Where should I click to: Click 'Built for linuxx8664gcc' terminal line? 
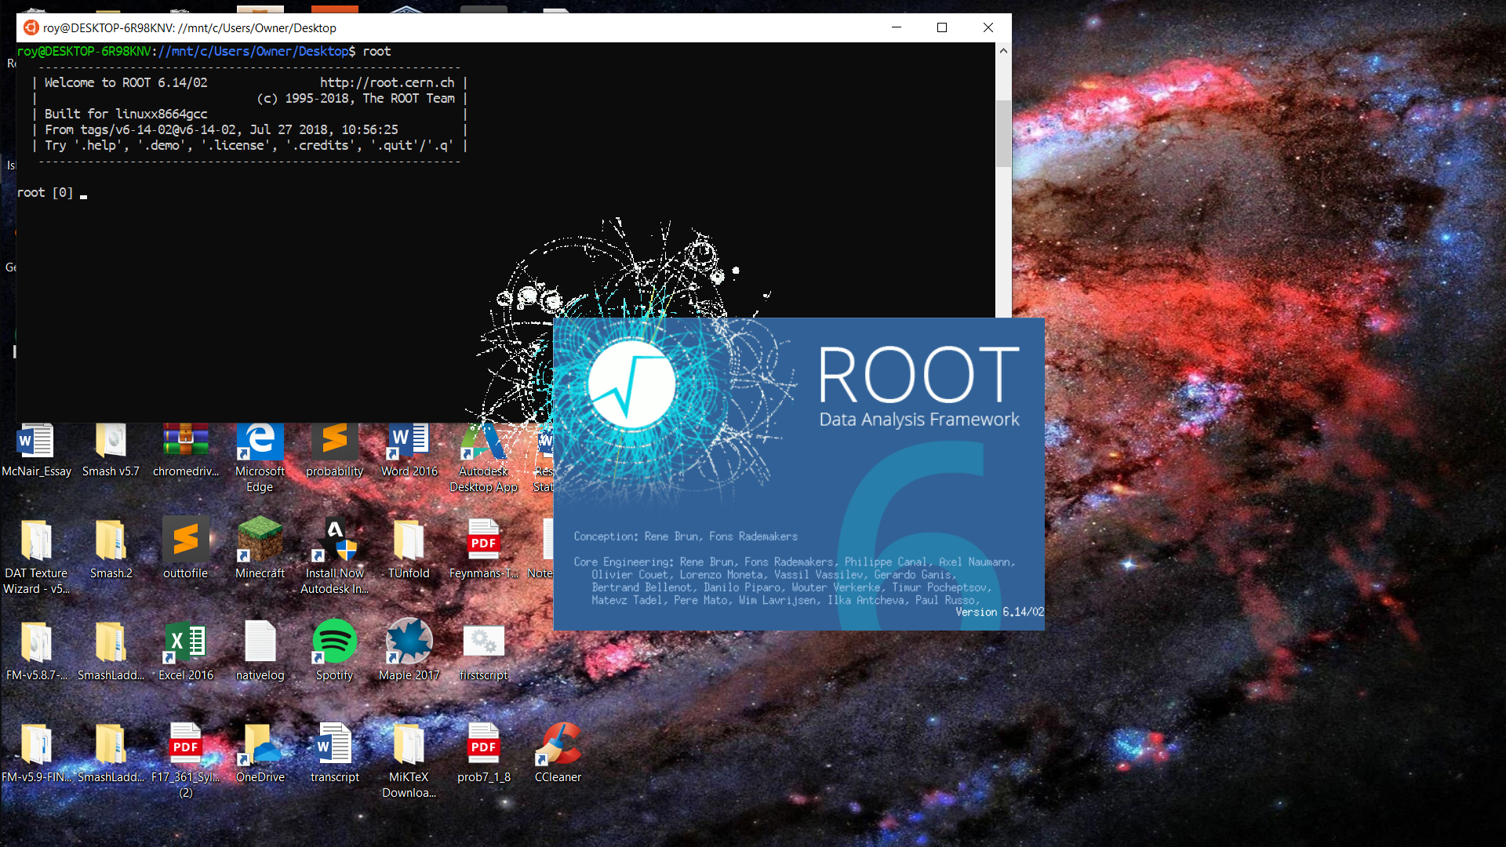coord(126,114)
